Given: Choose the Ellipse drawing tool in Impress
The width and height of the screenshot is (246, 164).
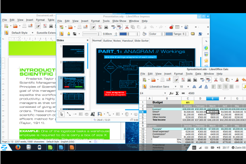Looking at the screenshot, I should (x=87, y=114).
